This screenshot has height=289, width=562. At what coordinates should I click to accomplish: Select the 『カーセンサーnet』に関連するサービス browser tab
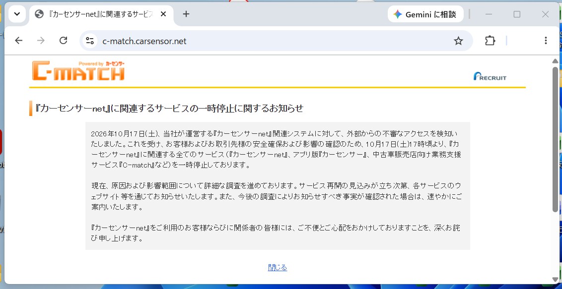[x=101, y=14]
